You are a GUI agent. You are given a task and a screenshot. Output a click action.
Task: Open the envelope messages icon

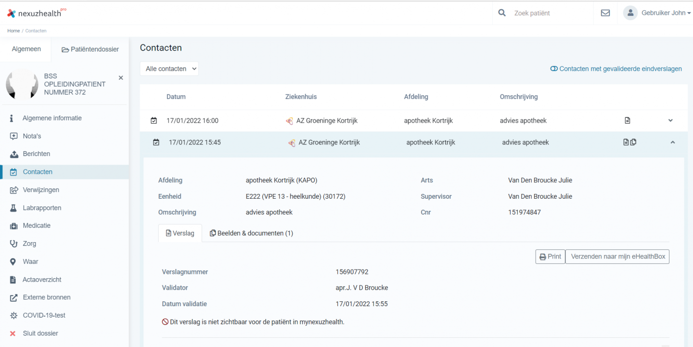click(x=605, y=13)
